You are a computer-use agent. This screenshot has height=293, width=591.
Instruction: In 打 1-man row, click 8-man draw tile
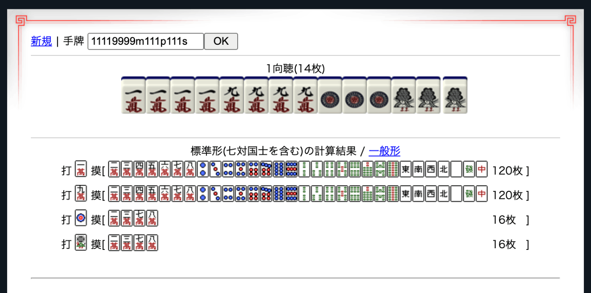pos(190,169)
